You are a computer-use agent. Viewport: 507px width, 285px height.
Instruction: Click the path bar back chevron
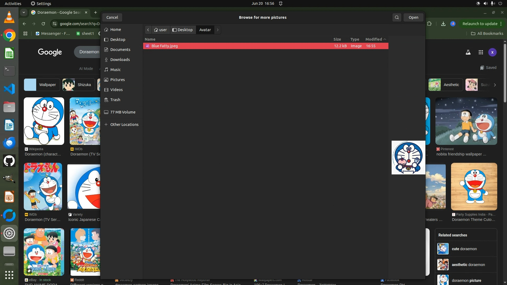tap(148, 30)
